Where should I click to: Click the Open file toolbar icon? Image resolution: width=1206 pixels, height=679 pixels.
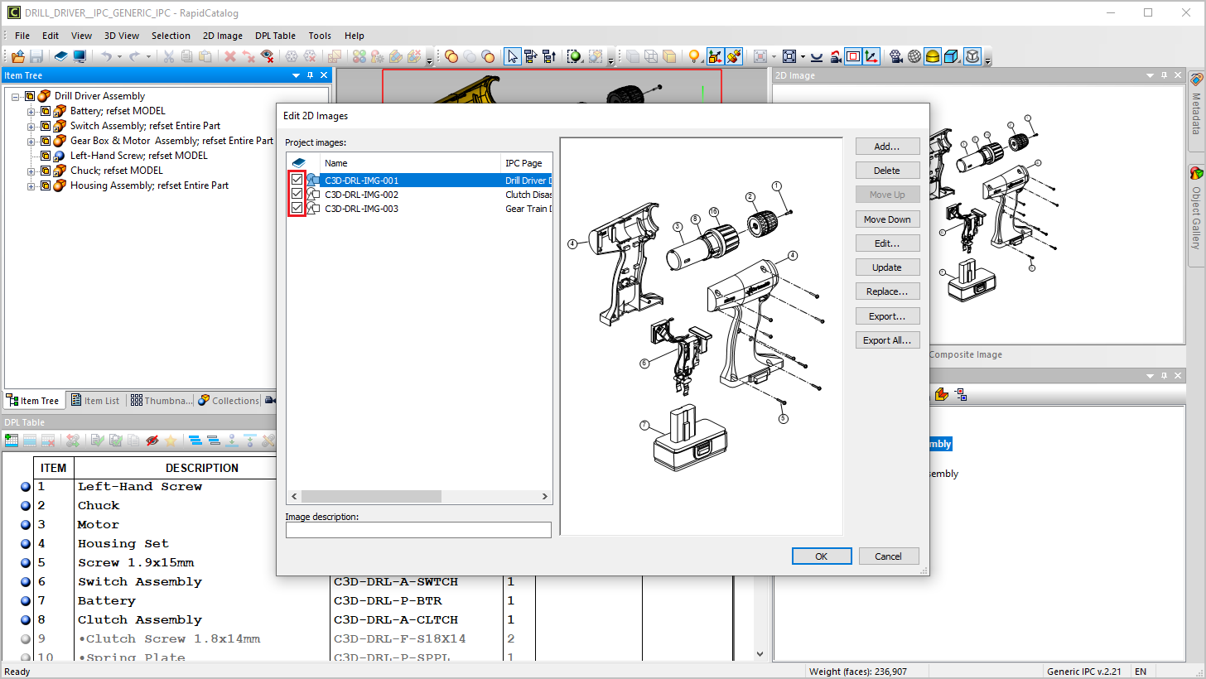17,56
